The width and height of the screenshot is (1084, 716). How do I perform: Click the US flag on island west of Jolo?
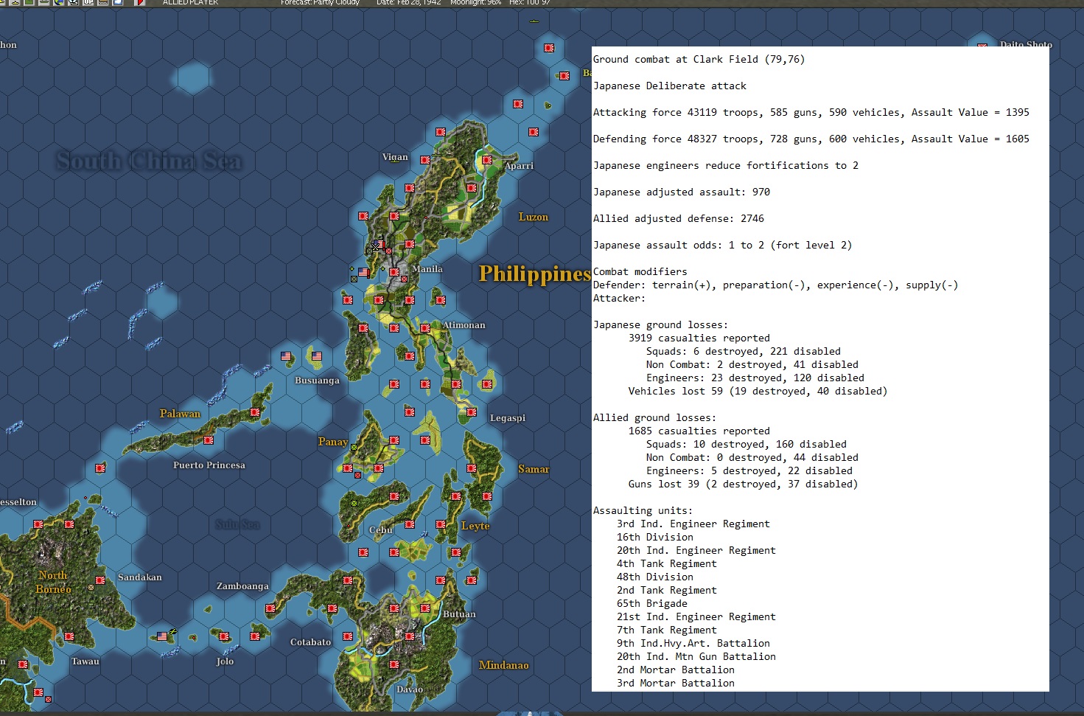point(162,636)
